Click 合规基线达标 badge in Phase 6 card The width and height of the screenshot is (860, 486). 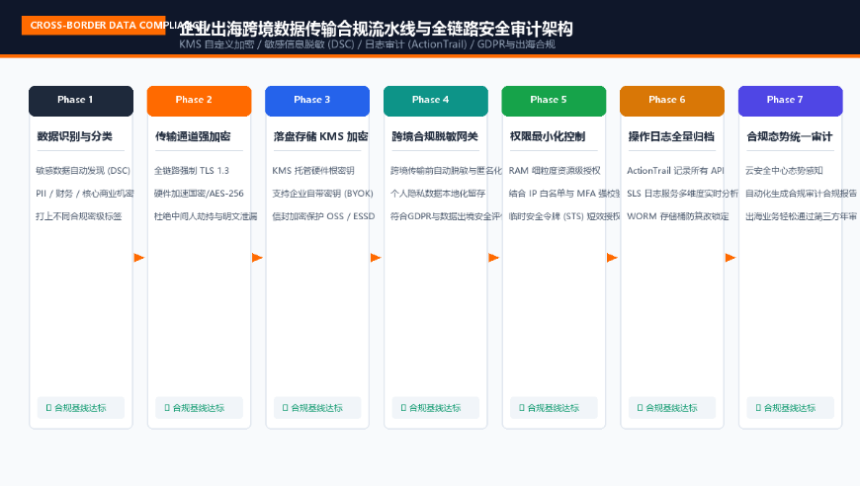[672, 408]
